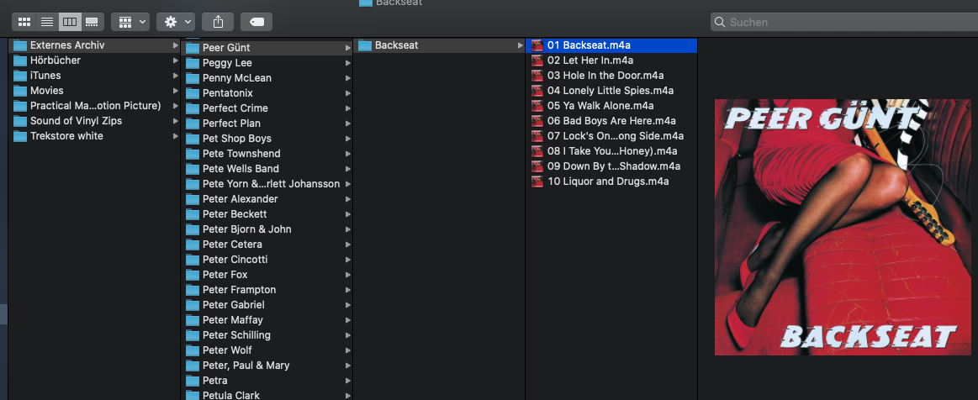Click the Petra folder icon
Viewport: 978px width, 400px height.
pos(192,380)
